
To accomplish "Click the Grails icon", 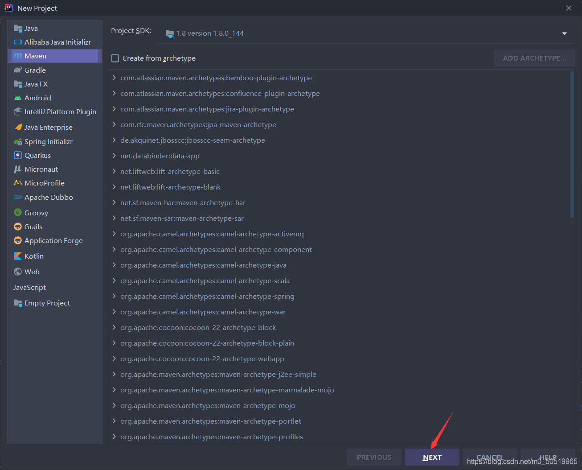I will pyautogui.click(x=18, y=227).
